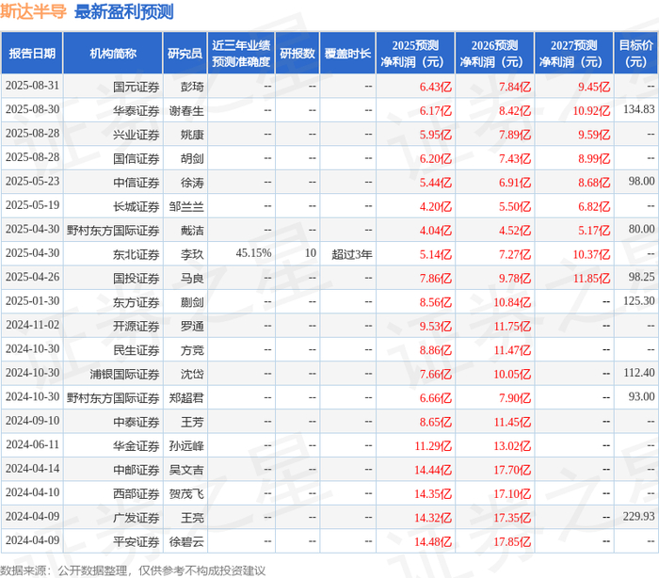Screen dimensions: 659x578
Task: Click analyst name 徐涛
Action: [192, 183]
